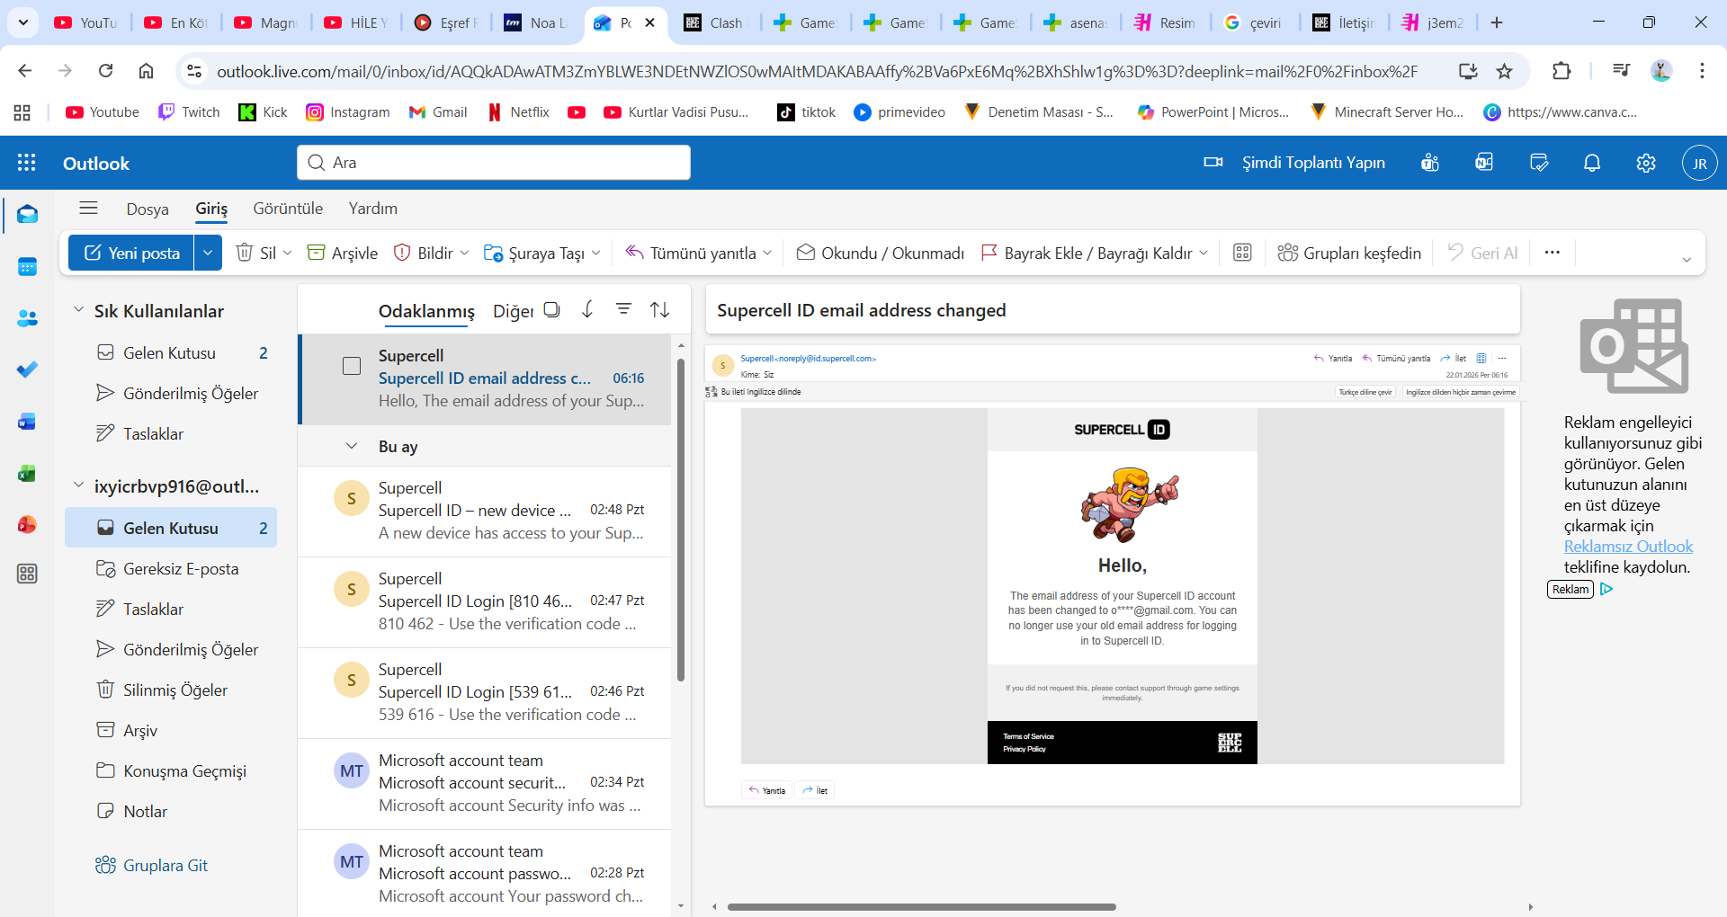Screen dimensions: 1727x917
Task: Open Supercell ID new device email
Action: (485, 511)
